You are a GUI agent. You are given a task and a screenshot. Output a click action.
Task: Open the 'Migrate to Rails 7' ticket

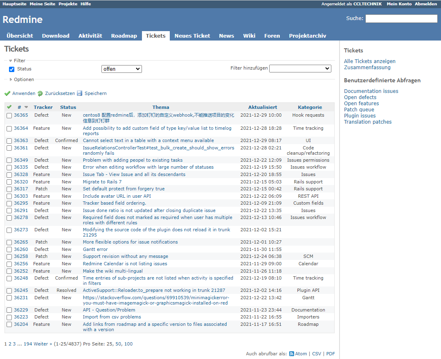click(x=102, y=182)
